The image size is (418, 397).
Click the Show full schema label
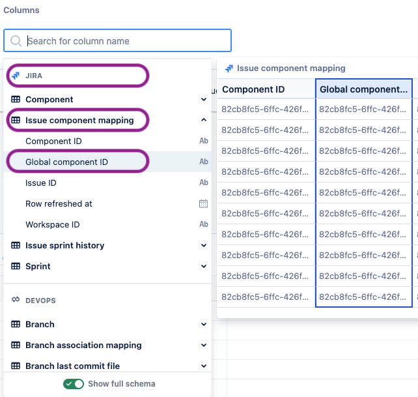[x=122, y=384]
